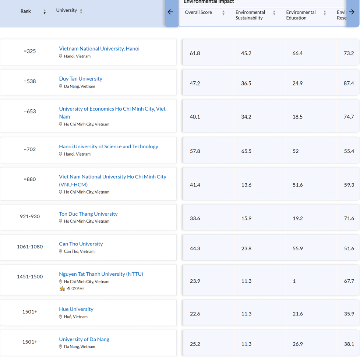Click location pin next to Can Tho, Vietnam
Image resolution: width=360 pixels, height=357 pixels.
click(61, 251)
